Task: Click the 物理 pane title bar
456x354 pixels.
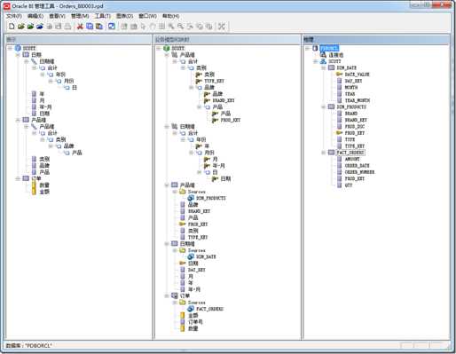Action: pos(376,39)
